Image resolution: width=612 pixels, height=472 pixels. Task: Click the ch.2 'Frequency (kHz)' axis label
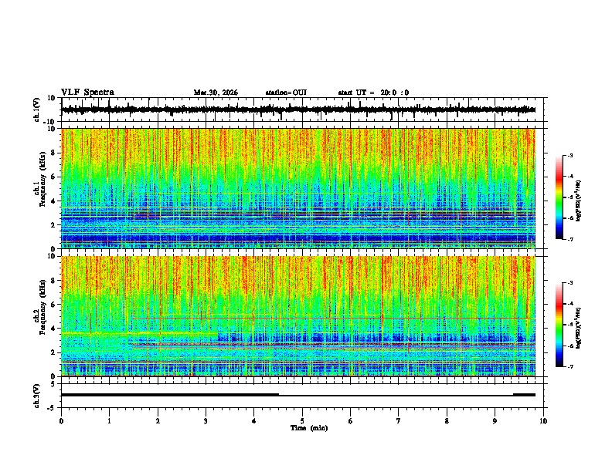point(42,306)
